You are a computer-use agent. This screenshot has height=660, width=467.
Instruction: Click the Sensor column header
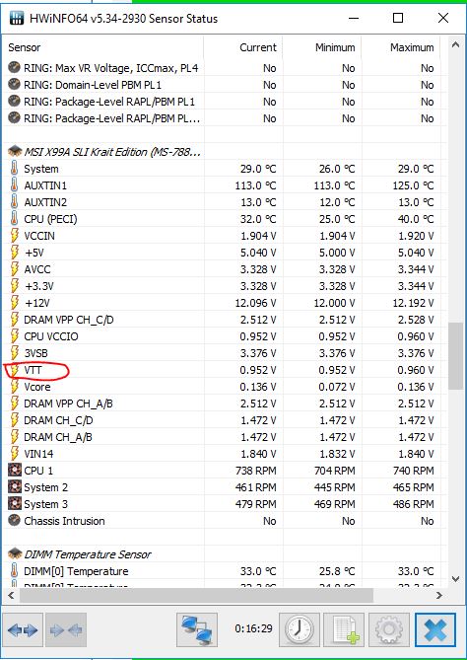pos(25,47)
